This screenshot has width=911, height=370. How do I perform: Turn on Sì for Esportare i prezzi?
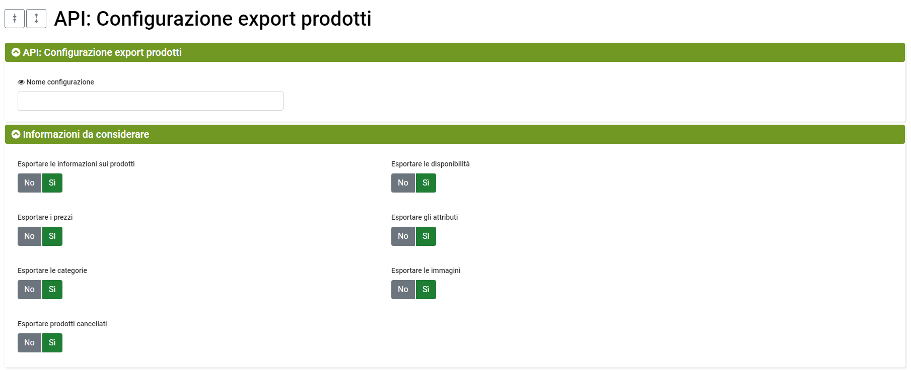(x=52, y=236)
